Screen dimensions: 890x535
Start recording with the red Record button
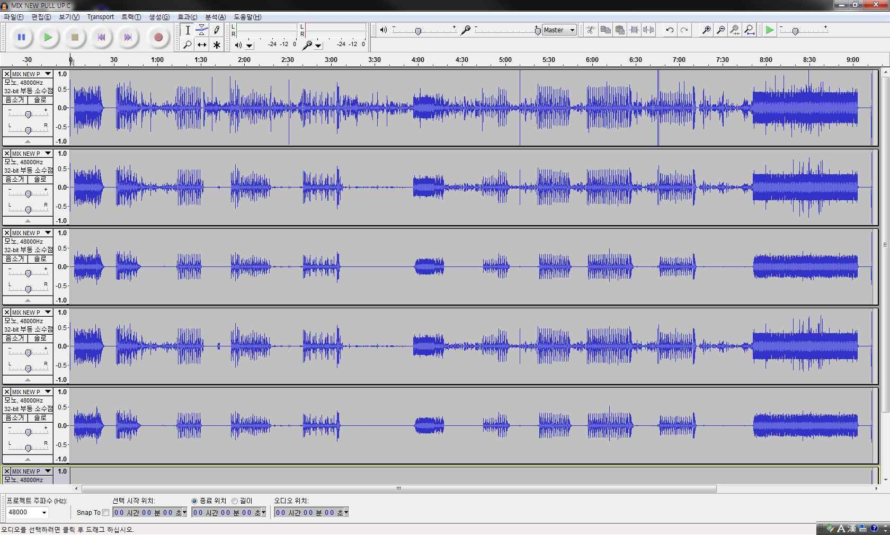[158, 37]
